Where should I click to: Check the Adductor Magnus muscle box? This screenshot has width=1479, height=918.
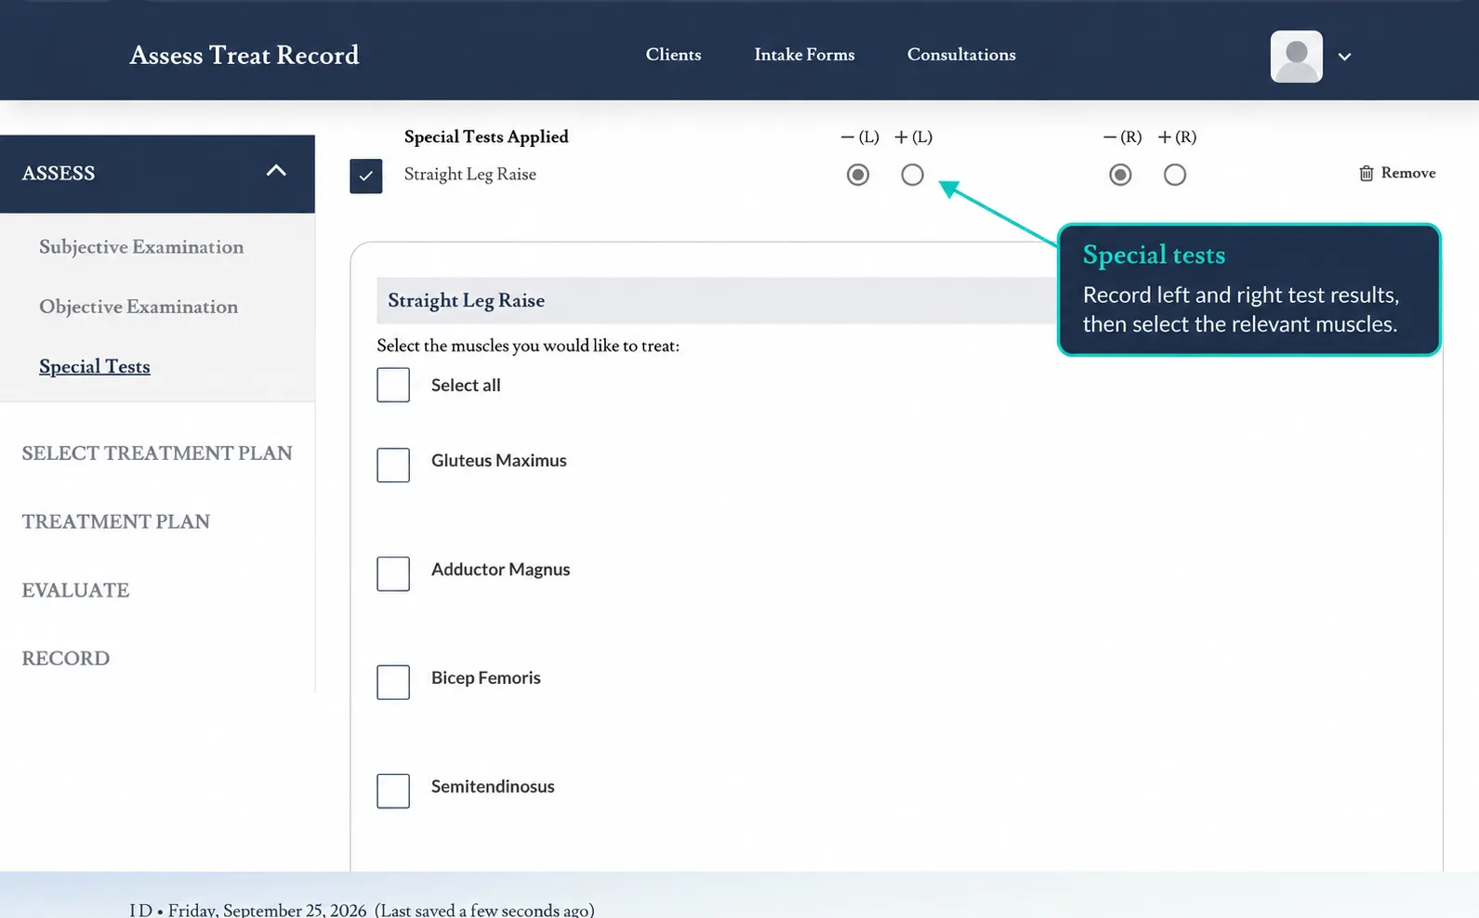point(393,573)
